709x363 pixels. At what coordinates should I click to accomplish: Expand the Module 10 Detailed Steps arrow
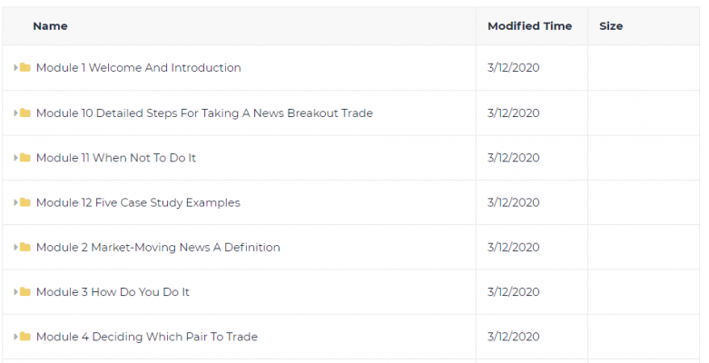(x=15, y=113)
